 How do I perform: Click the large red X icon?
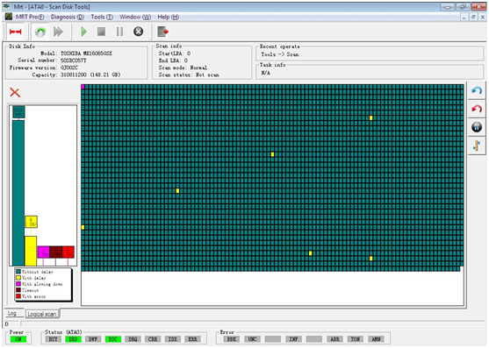[15, 92]
